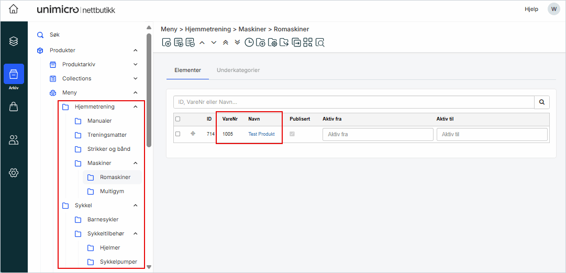This screenshot has width=566, height=273.
Task: Toggle the select-all checkbox in table header
Action: click(x=178, y=119)
